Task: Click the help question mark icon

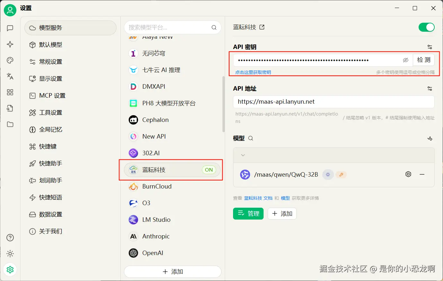Action: tap(10, 237)
